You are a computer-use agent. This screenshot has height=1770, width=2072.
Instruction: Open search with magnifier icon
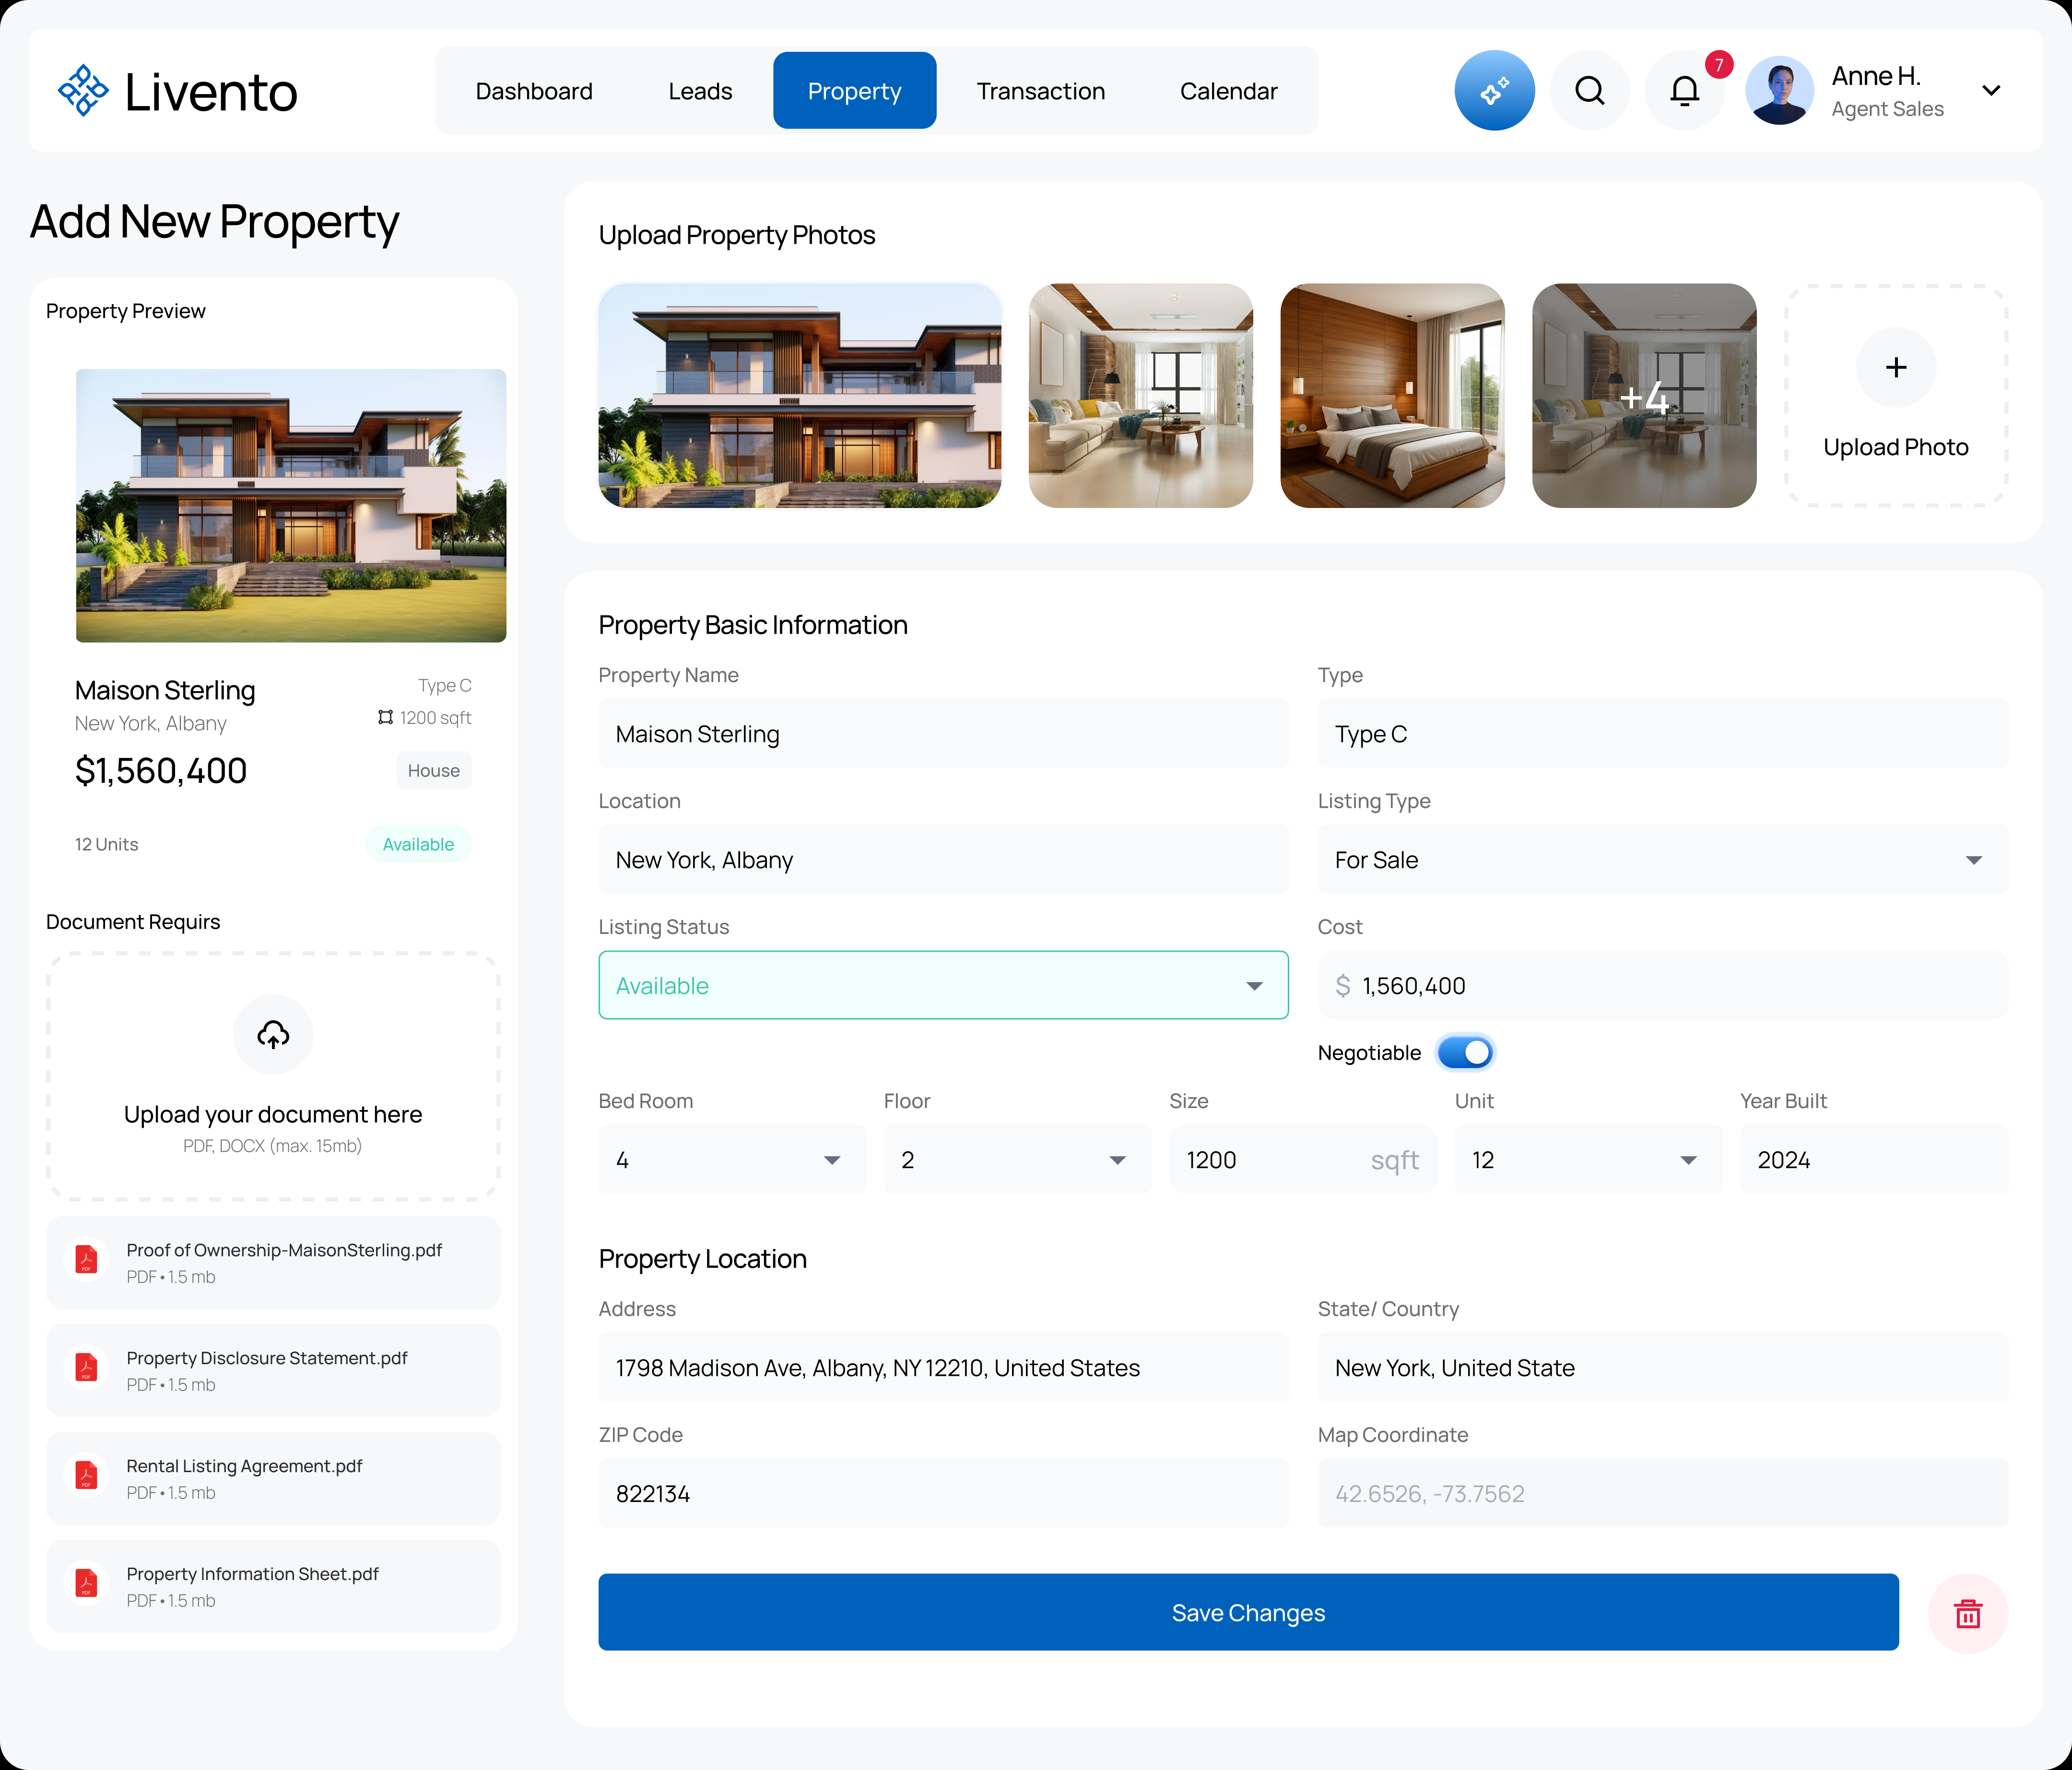coord(1589,91)
